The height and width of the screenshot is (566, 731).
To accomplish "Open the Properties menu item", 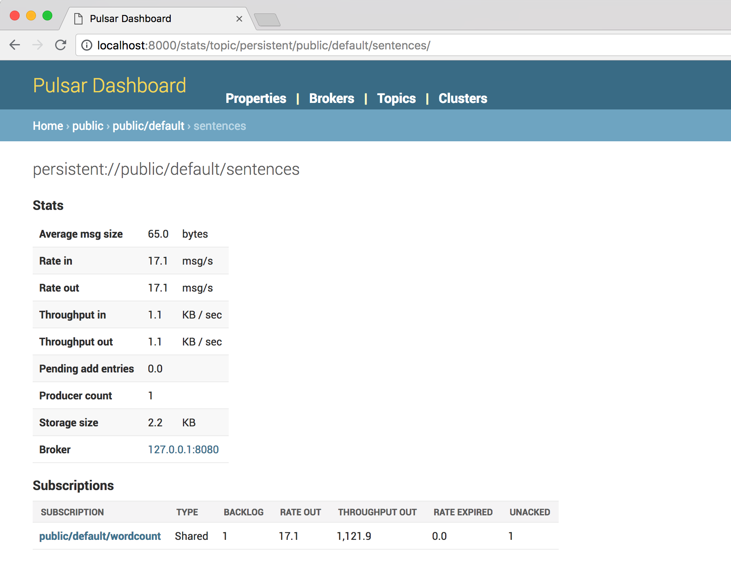I will (x=256, y=98).
